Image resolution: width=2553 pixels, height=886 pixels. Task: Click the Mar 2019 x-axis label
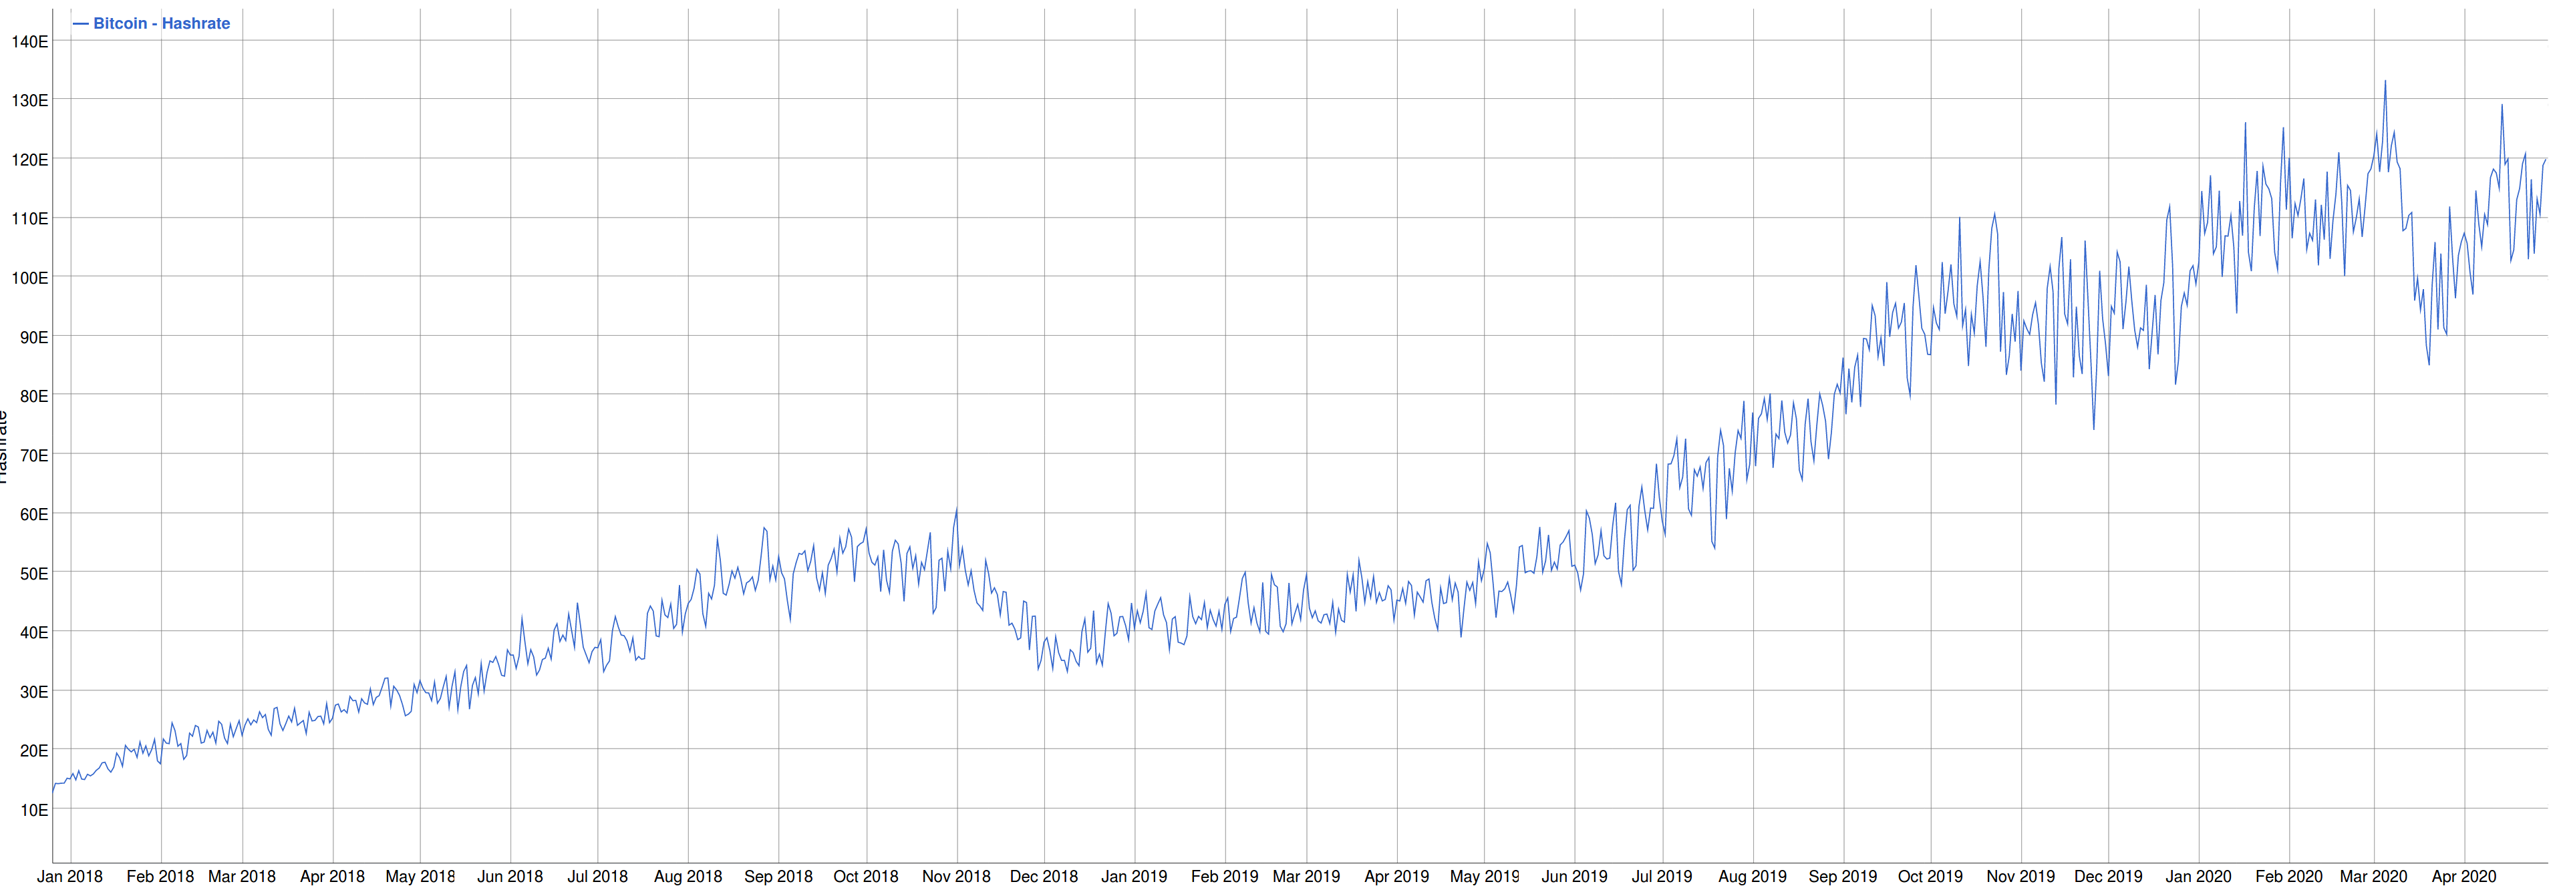[x=1306, y=876]
